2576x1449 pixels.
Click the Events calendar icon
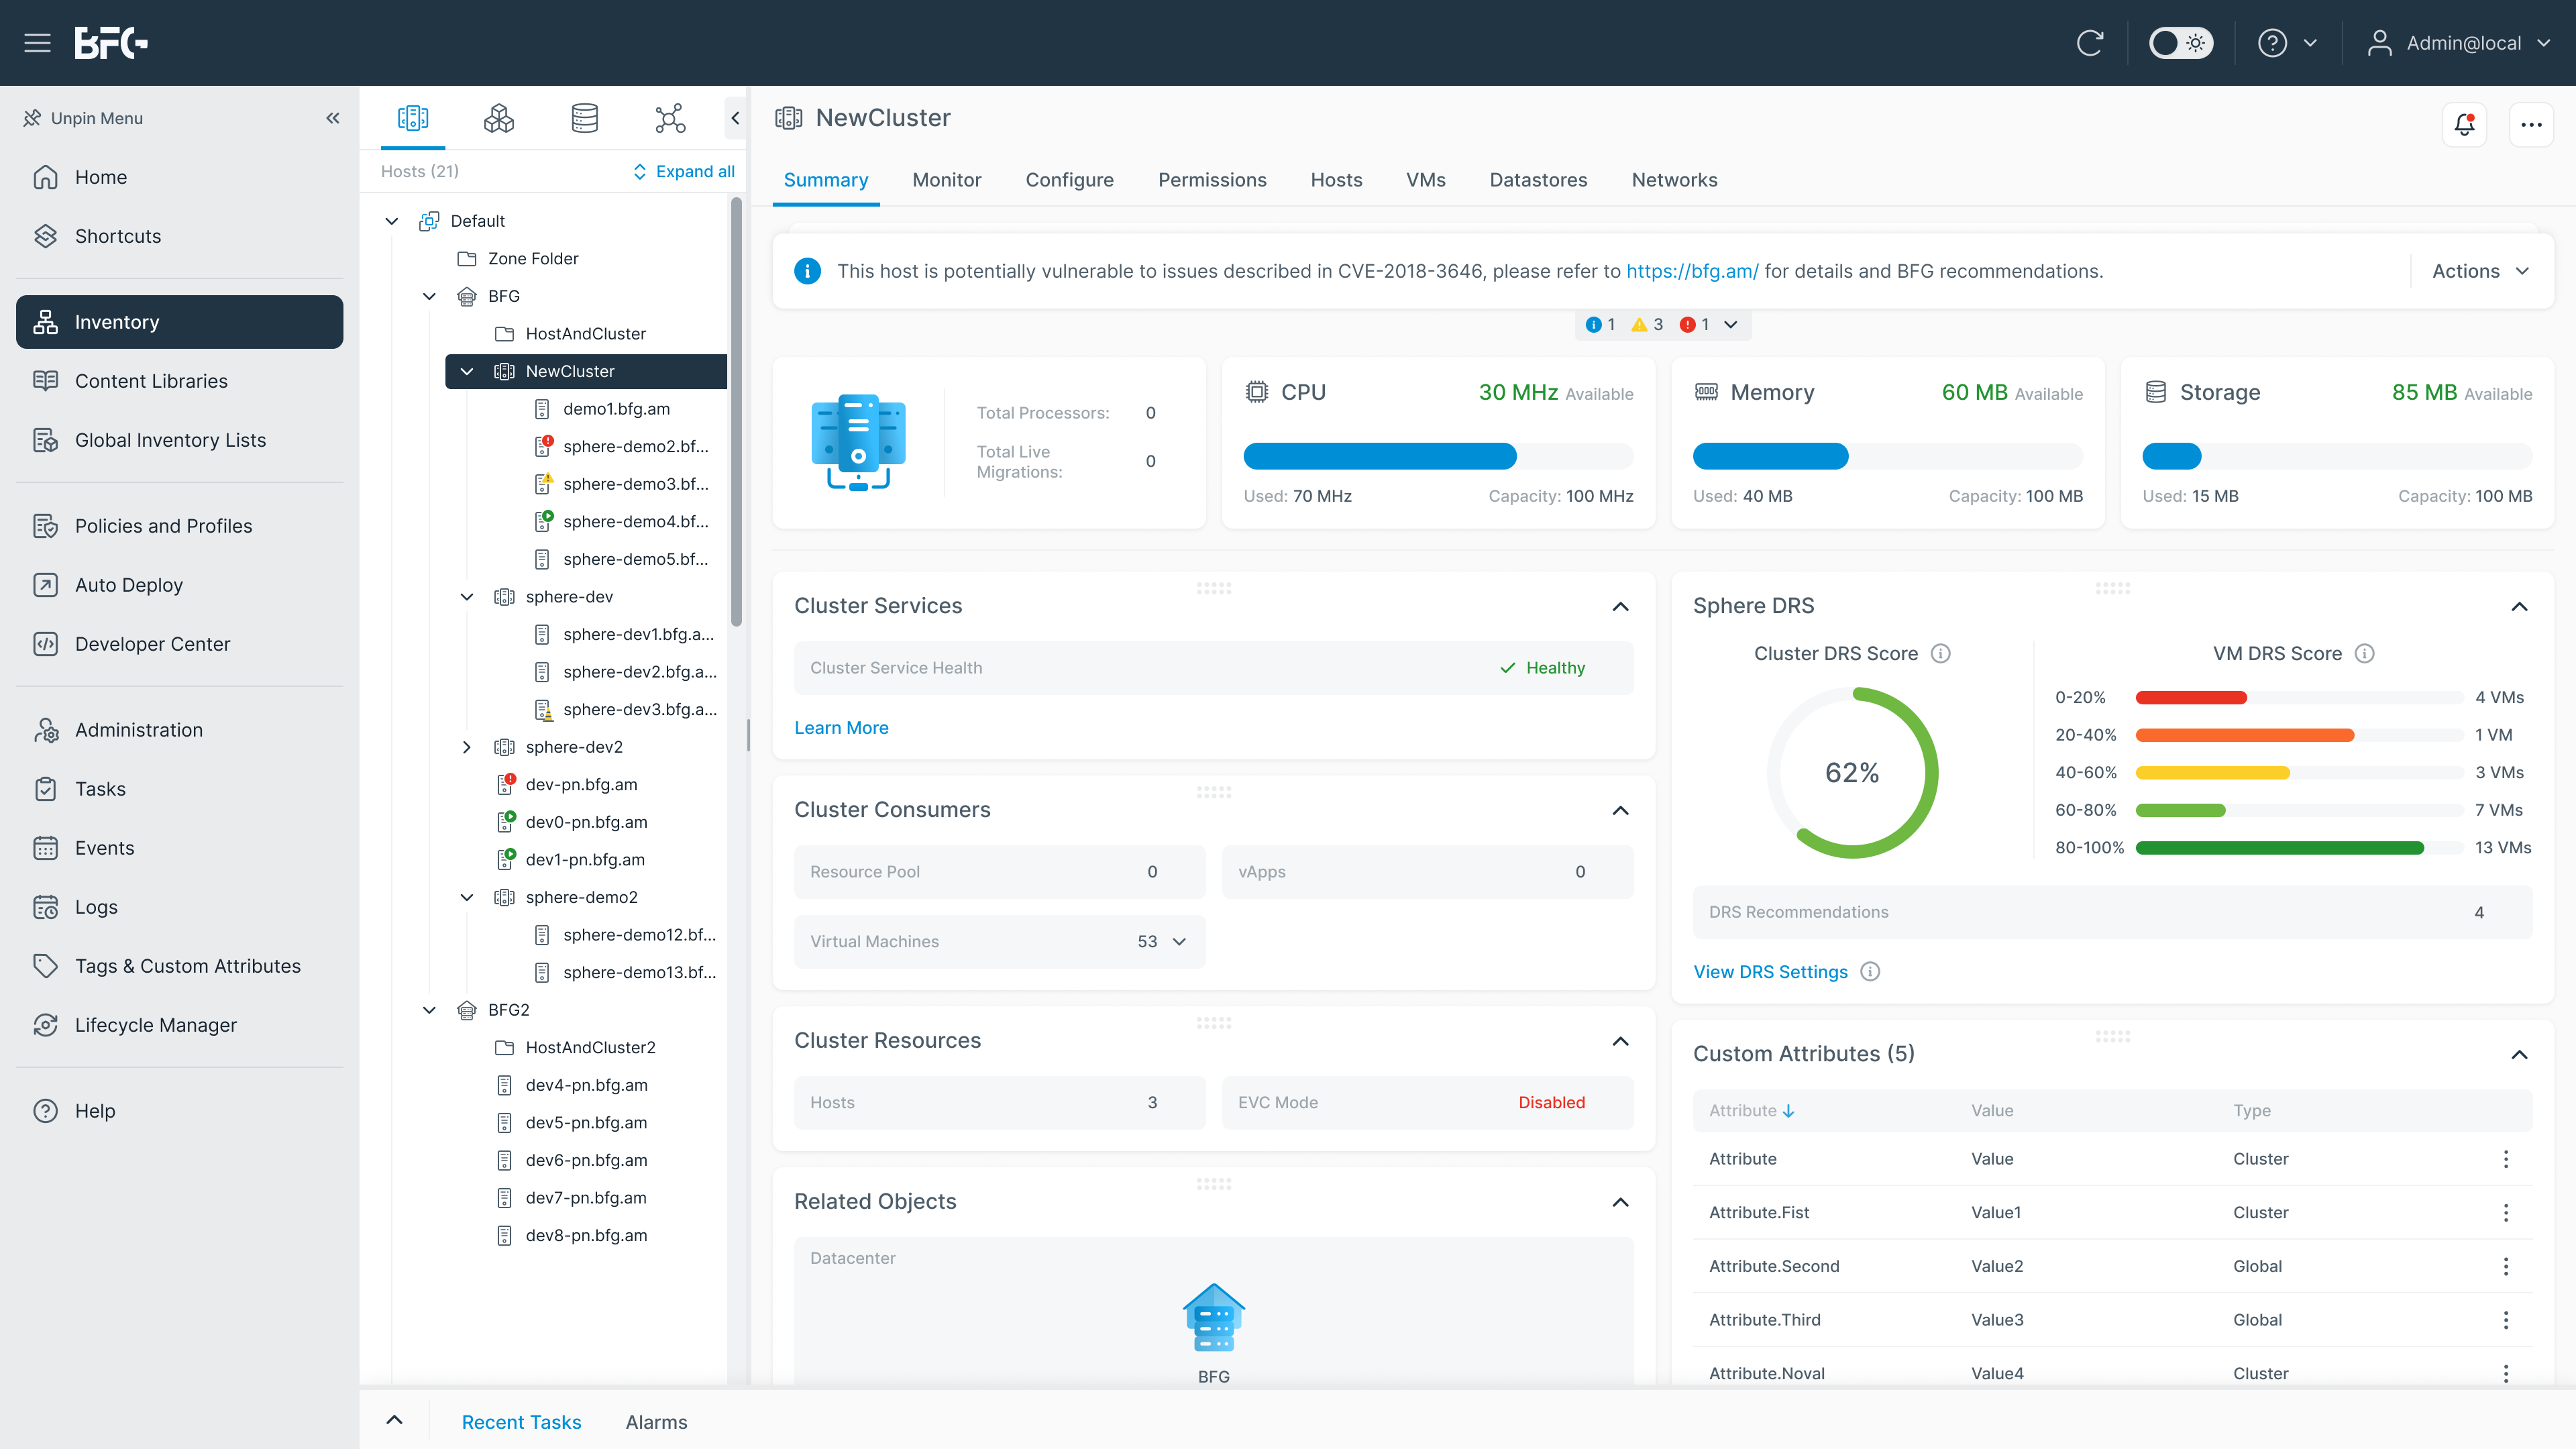45,848
